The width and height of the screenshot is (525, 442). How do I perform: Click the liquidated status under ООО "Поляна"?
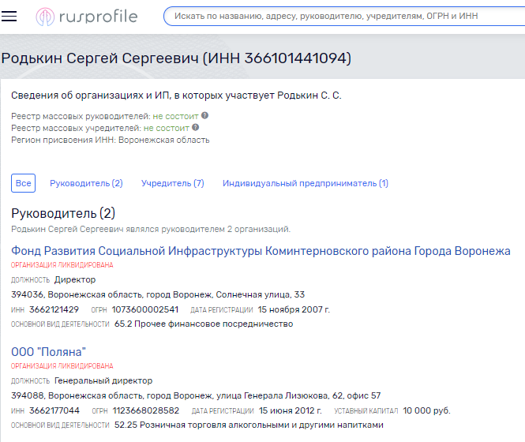(62, 366)
